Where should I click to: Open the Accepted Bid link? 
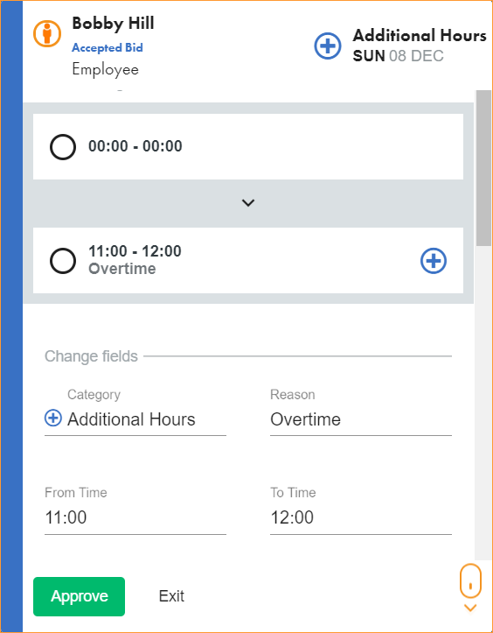[x=108, y=47]
